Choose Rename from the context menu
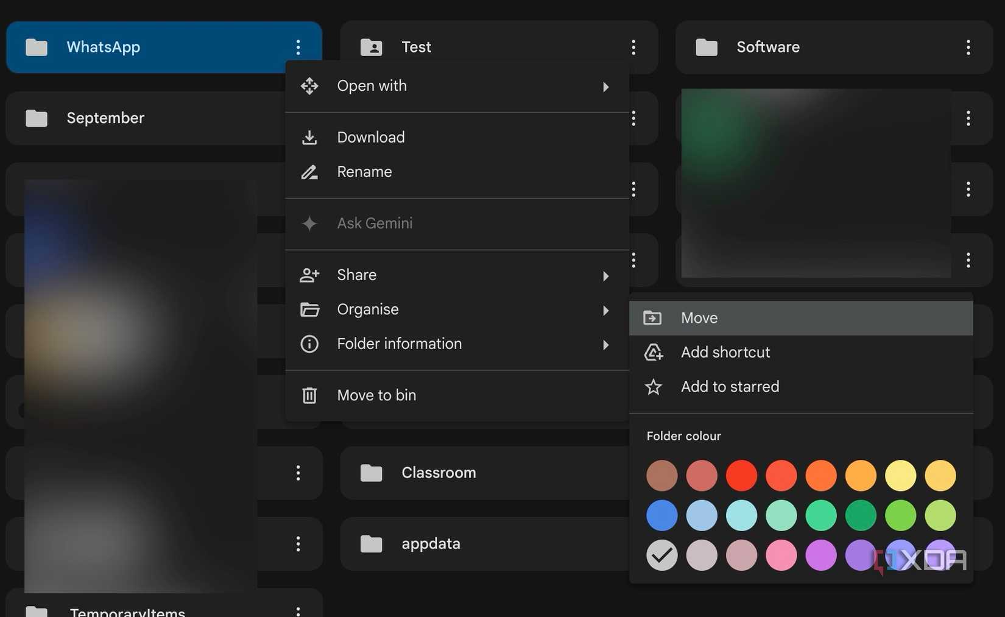This screenshot has width=1005, height=617. point(457,172)
